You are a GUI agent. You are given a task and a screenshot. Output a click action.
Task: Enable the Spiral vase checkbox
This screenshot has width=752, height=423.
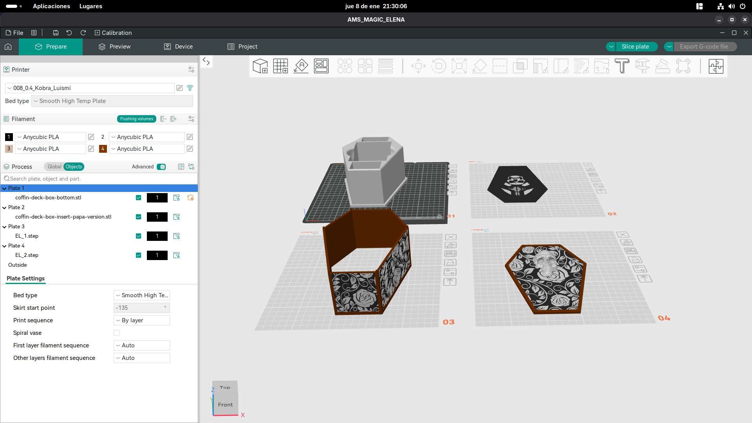116,333
